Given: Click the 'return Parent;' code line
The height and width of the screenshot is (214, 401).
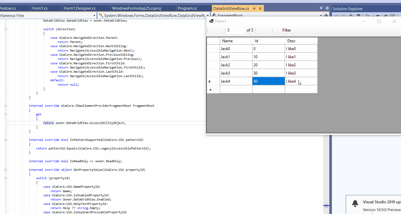Looking at the screenshot, I should [70, 42].
